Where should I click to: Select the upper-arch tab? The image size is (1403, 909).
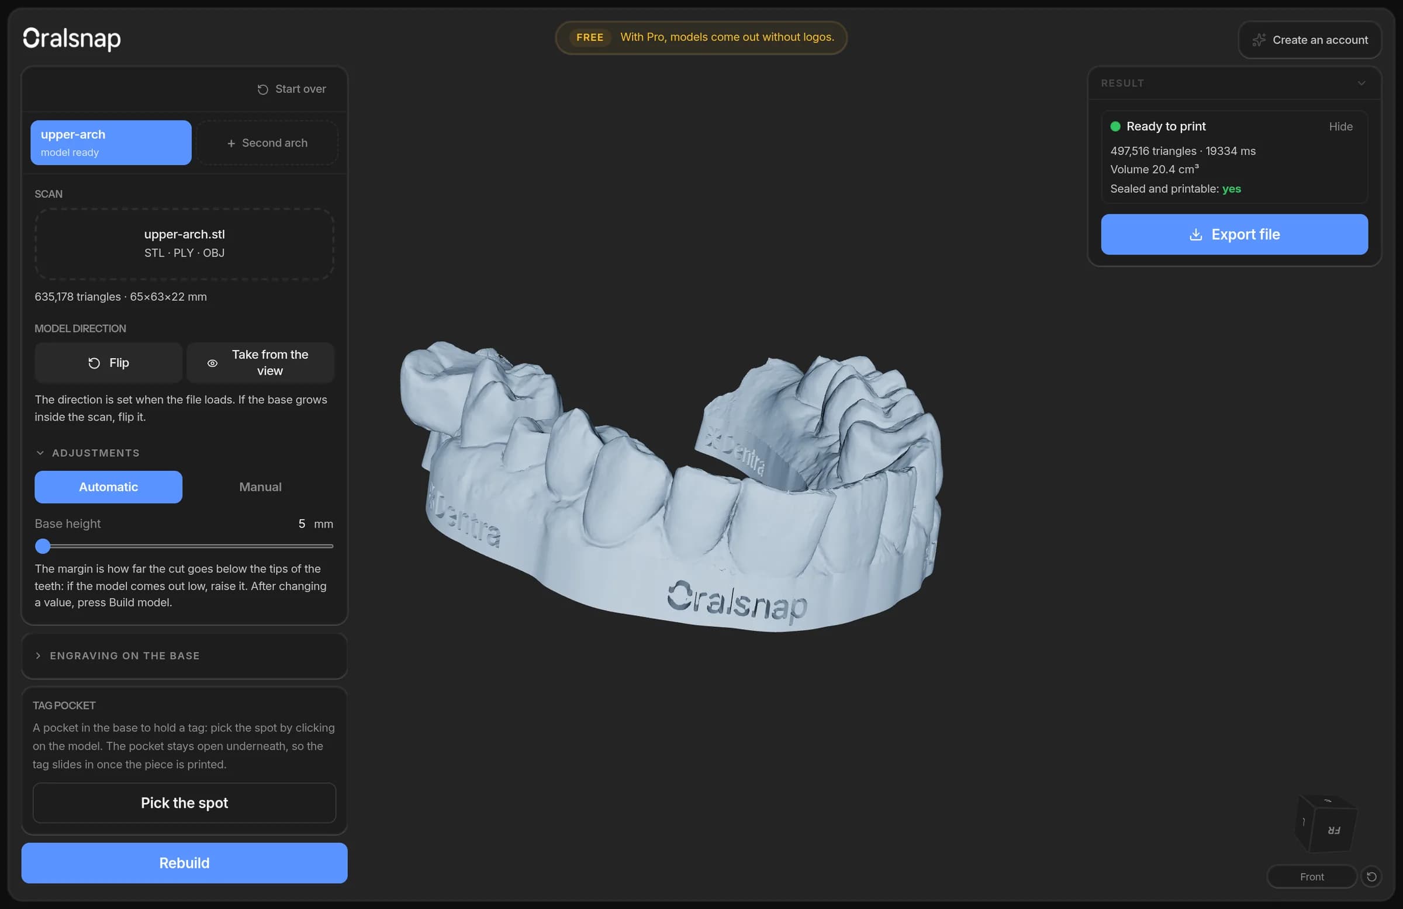coord(111,143)
